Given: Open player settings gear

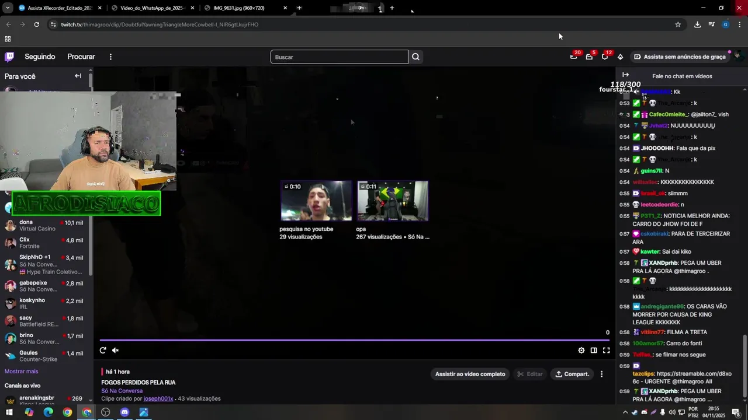Looking at the screenshot, I should click(581, 350).
